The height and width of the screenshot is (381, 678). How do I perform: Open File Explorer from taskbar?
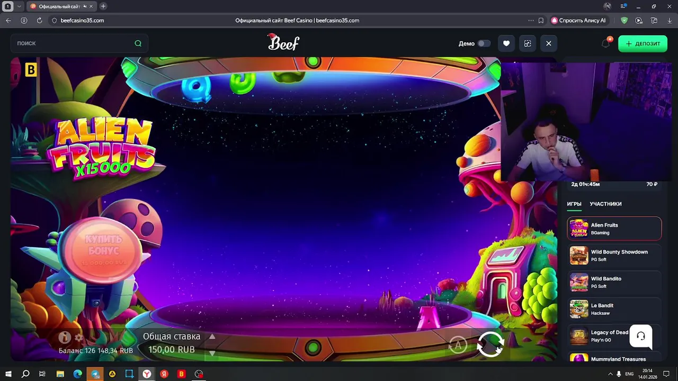coord(60,374)
